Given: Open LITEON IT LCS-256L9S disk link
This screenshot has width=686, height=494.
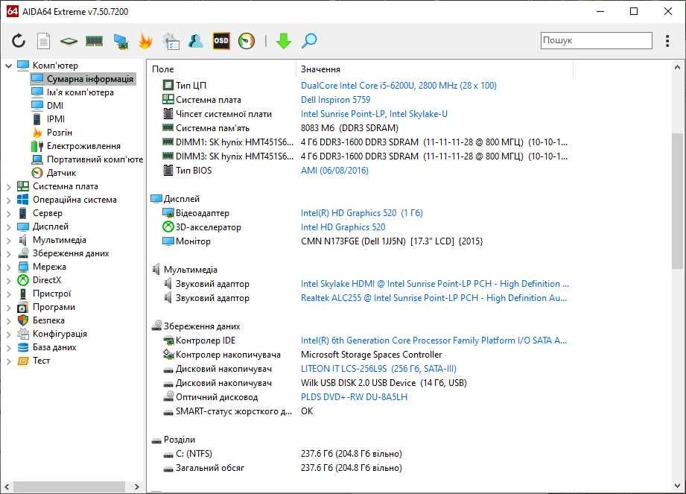Looking at the screenshot, I should click(378, 369).
